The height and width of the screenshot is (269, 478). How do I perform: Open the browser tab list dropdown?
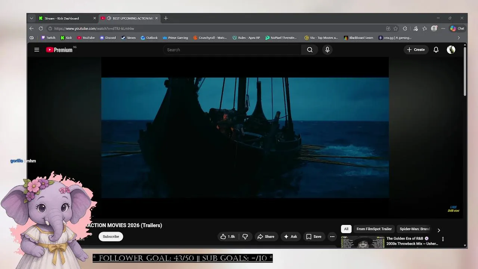(31, 18)
